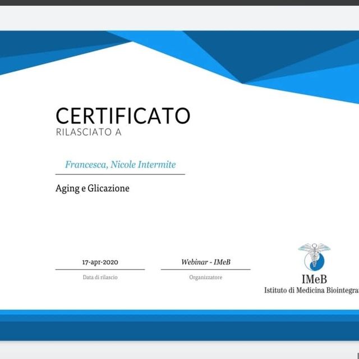Select the 'Webinar - IMeB' organizer text
Image resolution: width=359 pixels, height=359 pixels.
[206, 262]
